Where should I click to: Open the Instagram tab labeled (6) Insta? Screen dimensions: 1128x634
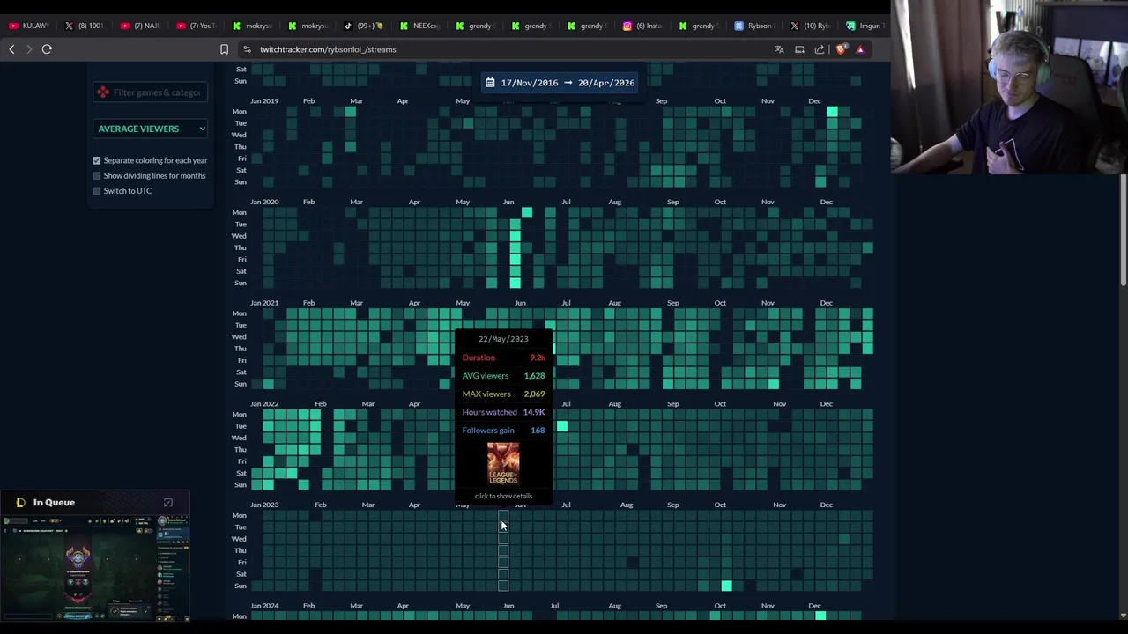click(x=642, y=26)
